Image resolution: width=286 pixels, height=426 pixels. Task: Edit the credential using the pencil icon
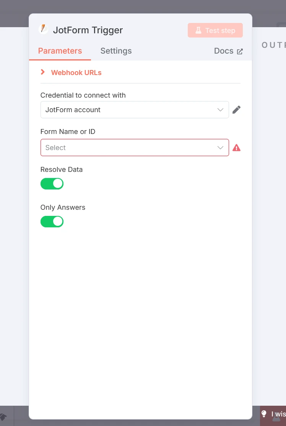236,109
